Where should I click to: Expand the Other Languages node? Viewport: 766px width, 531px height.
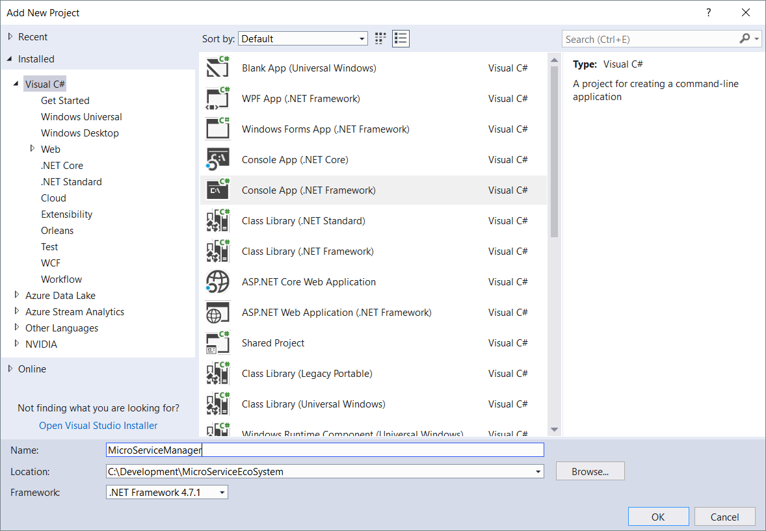click(17, 328)
